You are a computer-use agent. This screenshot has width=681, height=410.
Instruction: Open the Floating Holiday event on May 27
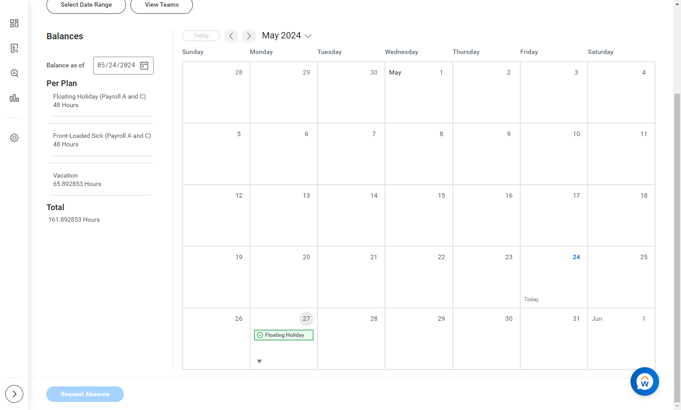click(x=284, y=335)
